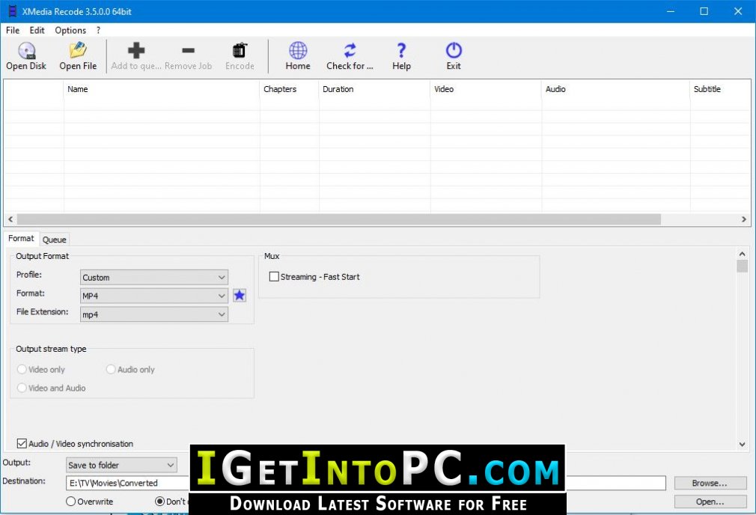Minimize the XMedia Recode window
Viewport: 756px width, 515px height.
pos(671,11)
